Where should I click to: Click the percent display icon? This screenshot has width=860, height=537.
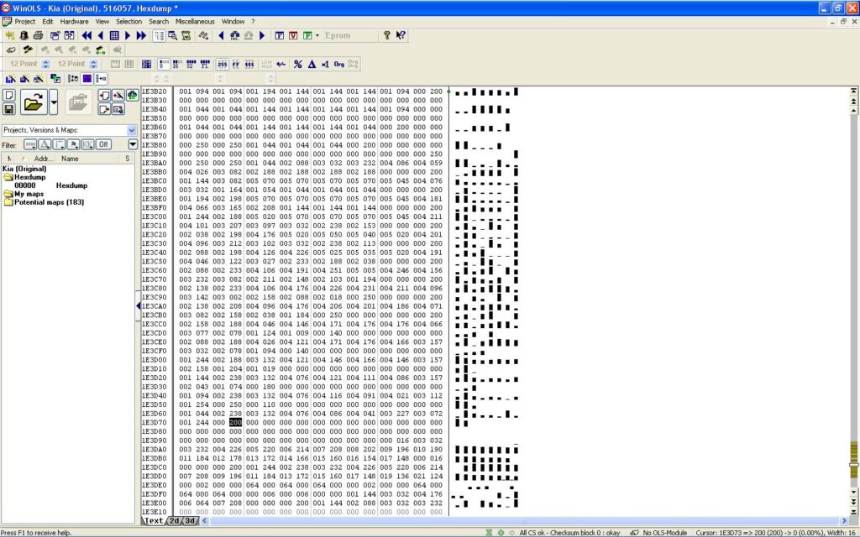[x=298, y=64]
